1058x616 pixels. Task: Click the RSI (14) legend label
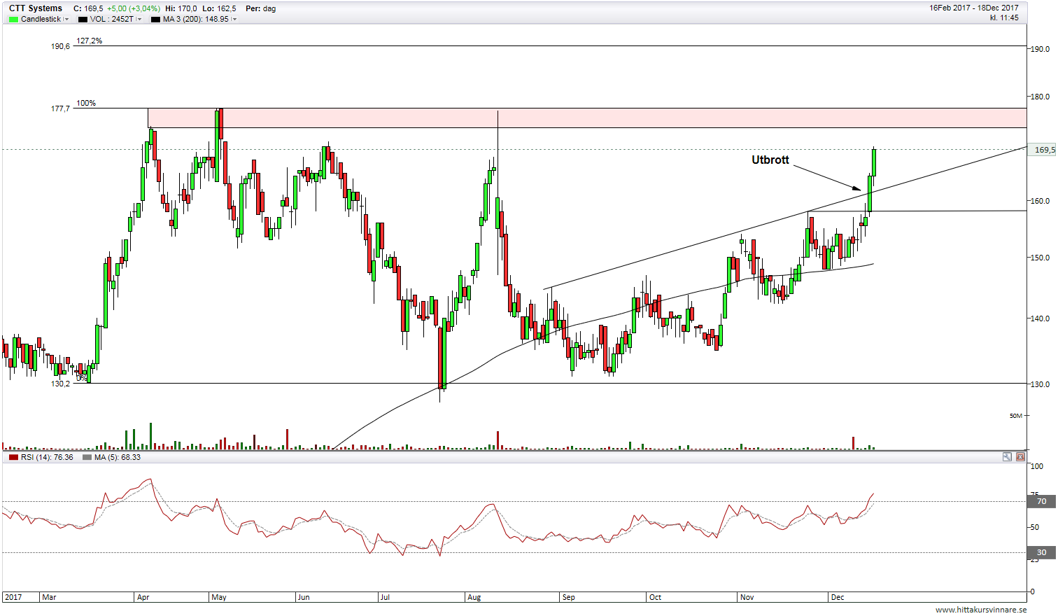coord(46,457)
